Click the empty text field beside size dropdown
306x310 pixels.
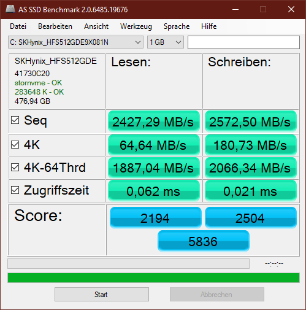coord(243,42)
